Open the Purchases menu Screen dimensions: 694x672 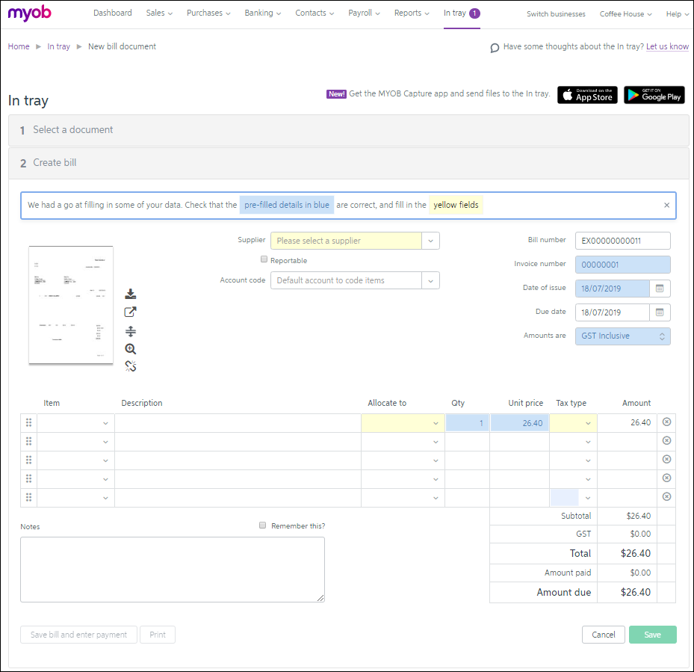tap(208, 13)
